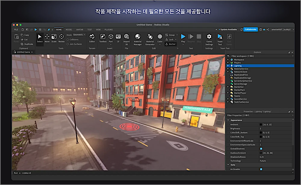Click the ColorShift_Top color swatch

point(261,137)
